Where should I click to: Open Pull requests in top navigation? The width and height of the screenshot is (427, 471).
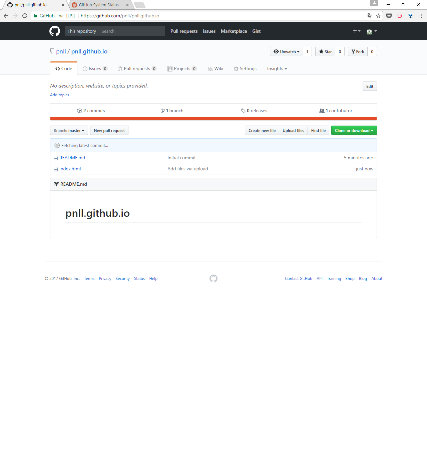point(184,31)
